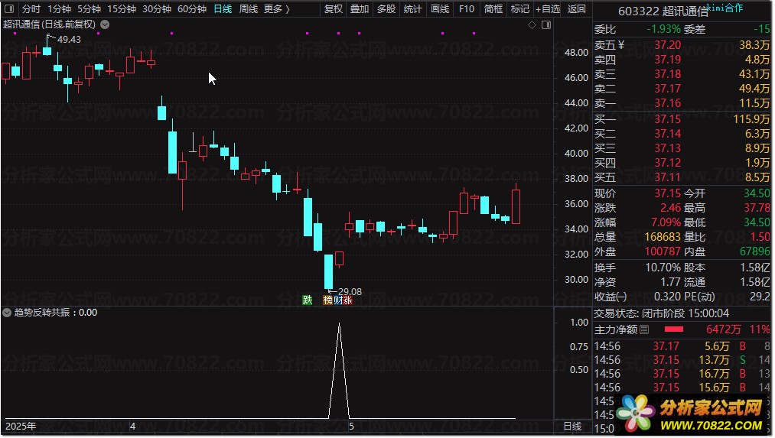775x438 pixels.
Task: Click the 卖二 price 37.17
Action: (668, 89)
